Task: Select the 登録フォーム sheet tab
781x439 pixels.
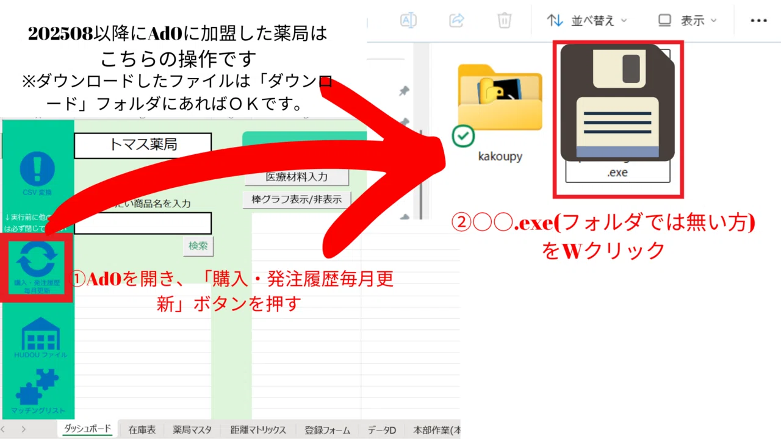Action: coord(328,430)
